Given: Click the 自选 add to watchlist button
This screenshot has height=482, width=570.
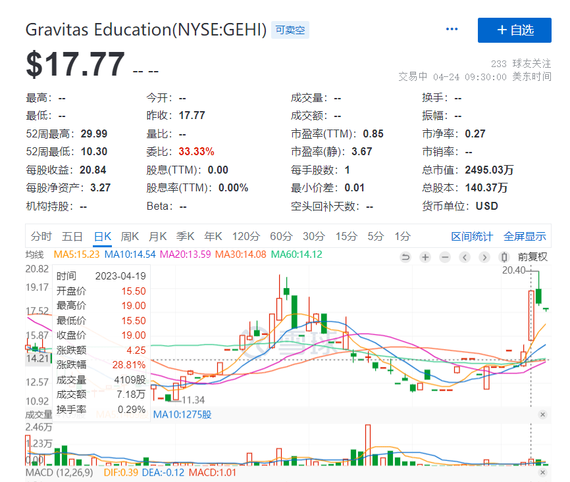Looking at the screenshot, I should click(x=515, y=30).
